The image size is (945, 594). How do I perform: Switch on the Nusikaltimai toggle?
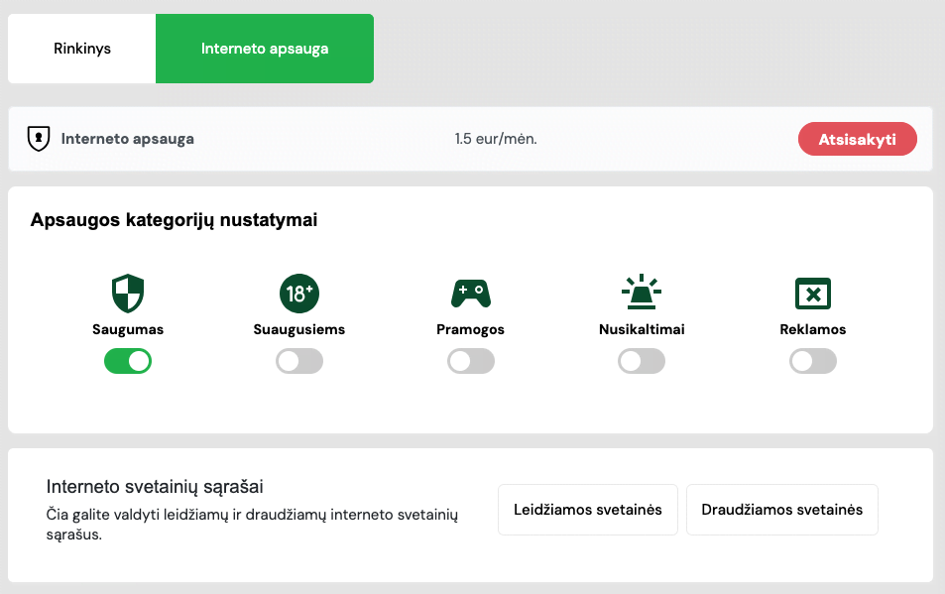642,362
